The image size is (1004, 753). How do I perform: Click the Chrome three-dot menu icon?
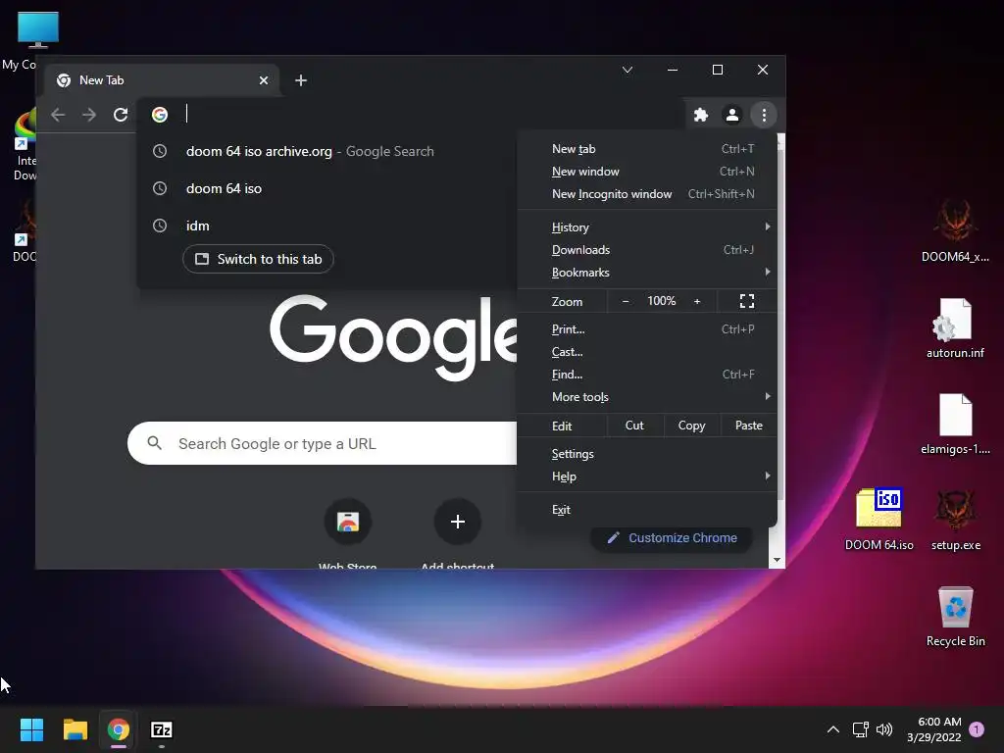(x=763, y=115)
